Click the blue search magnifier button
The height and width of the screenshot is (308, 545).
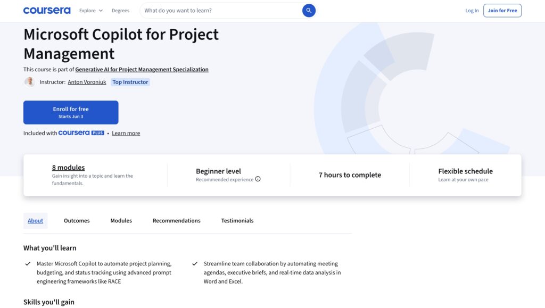pyautogui.click(x=309, y=11)
